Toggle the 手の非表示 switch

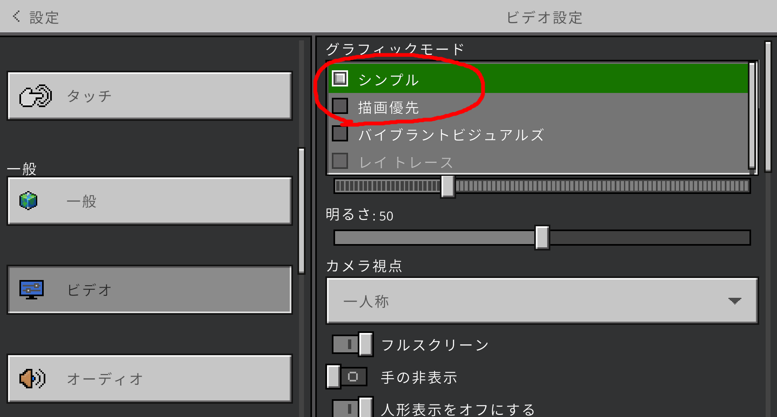[347, 377]
